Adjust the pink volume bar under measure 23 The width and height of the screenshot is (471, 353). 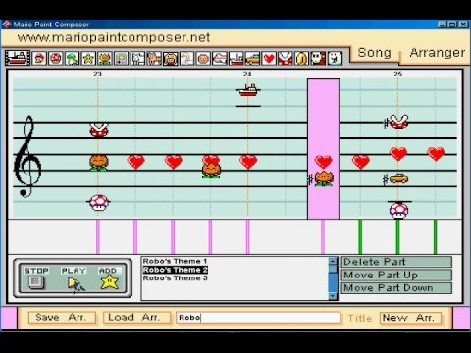click(98, 236)
